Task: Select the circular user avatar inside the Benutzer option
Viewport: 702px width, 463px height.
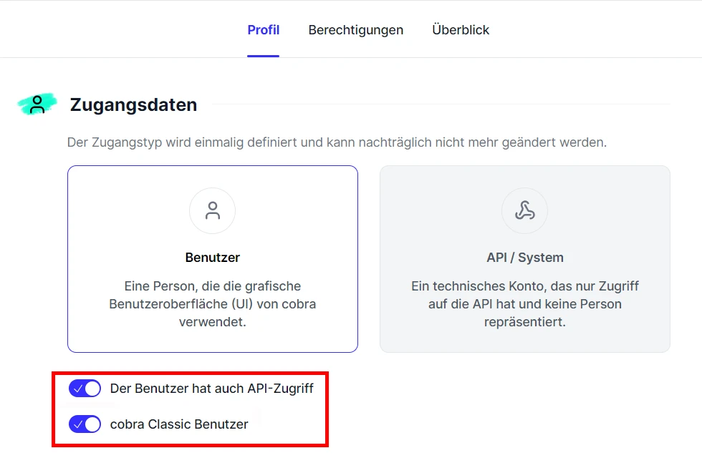Action: [x=212, y=211]
